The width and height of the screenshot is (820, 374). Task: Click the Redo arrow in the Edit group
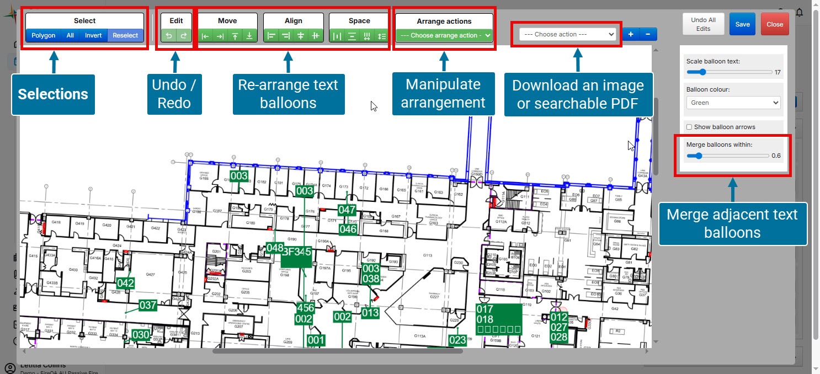(x=184, y=36)
